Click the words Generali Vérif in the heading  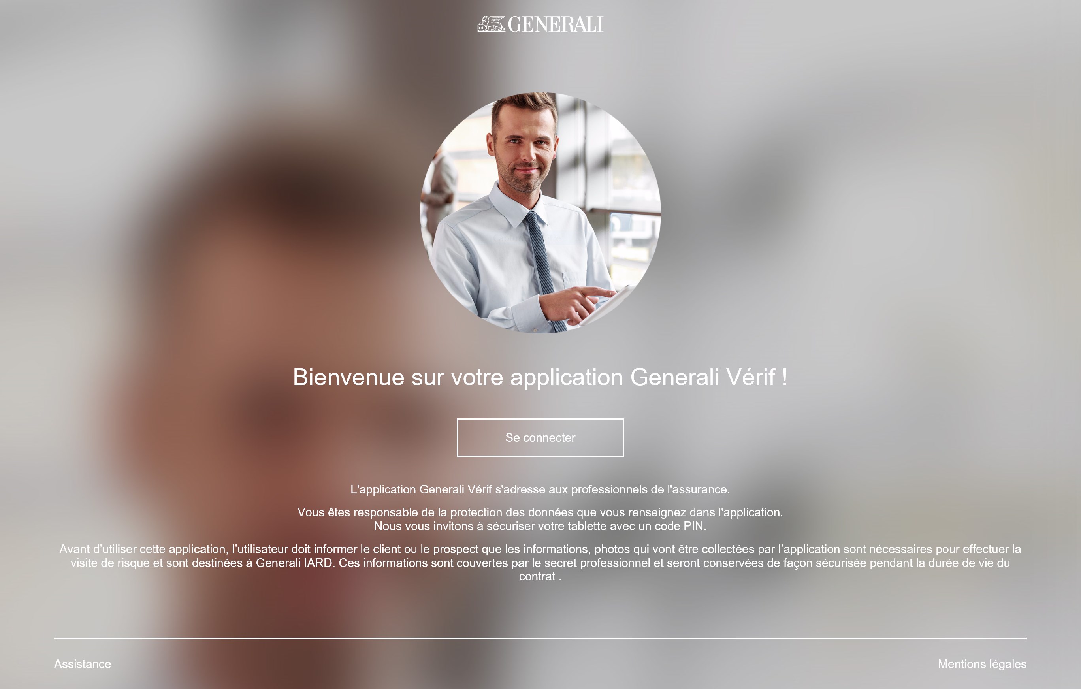click(x=703, y=377)
